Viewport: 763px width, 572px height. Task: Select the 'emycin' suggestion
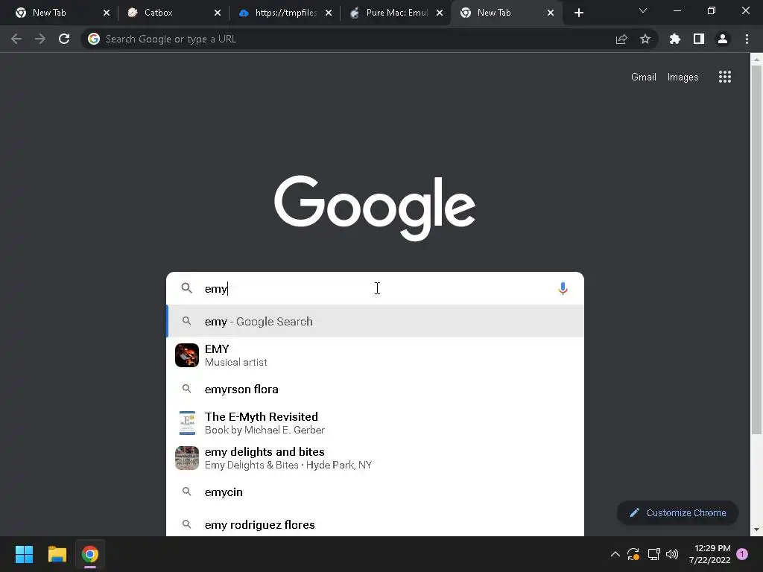tap(375, 492)
